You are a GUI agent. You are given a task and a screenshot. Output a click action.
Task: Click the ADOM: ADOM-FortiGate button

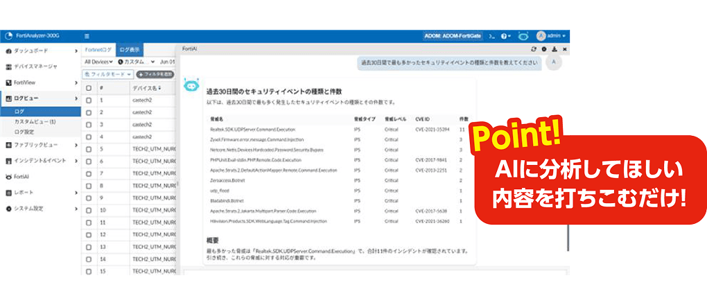tap(453, 36)
